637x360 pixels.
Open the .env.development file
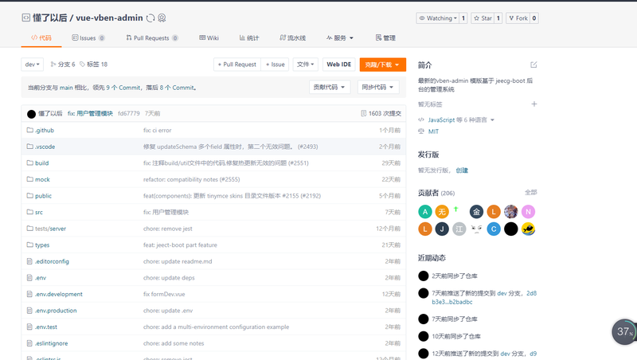coord(58,294)
